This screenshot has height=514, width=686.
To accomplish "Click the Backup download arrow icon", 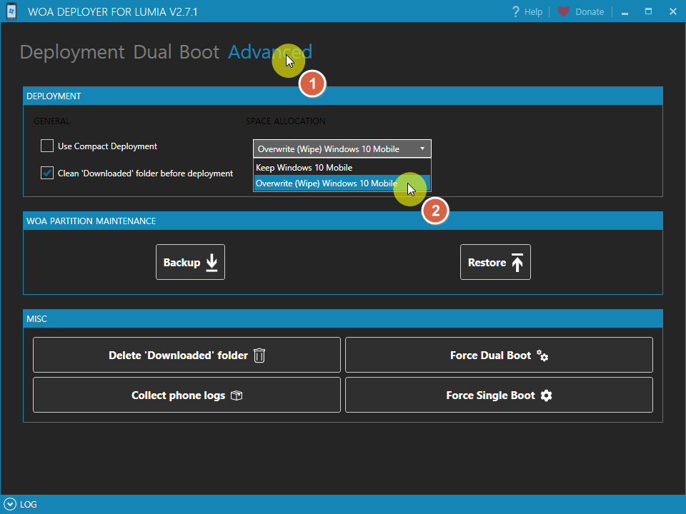I will pyautogui.click(x=212, y=262).
